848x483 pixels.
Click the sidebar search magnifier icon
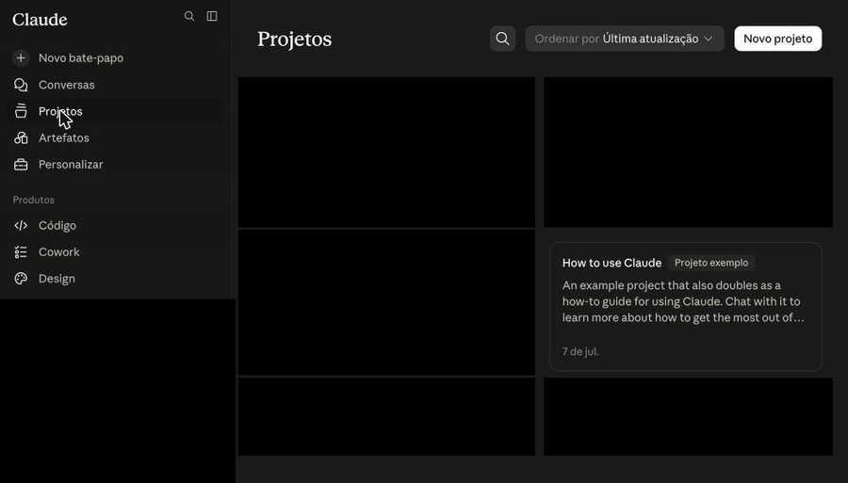pos(189,16)
